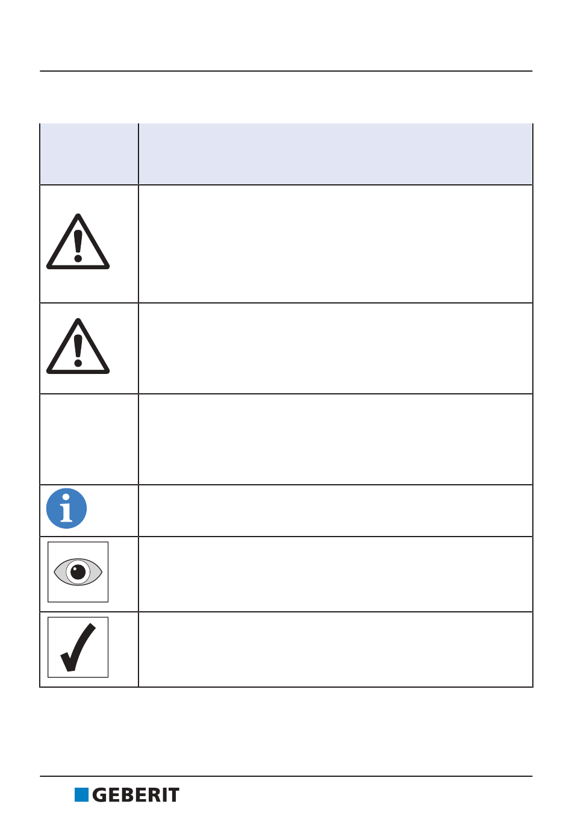572x822 pixels.
Task: Click the horizontal rule above the GEBERIT logo
Action: tap(286, 776)
